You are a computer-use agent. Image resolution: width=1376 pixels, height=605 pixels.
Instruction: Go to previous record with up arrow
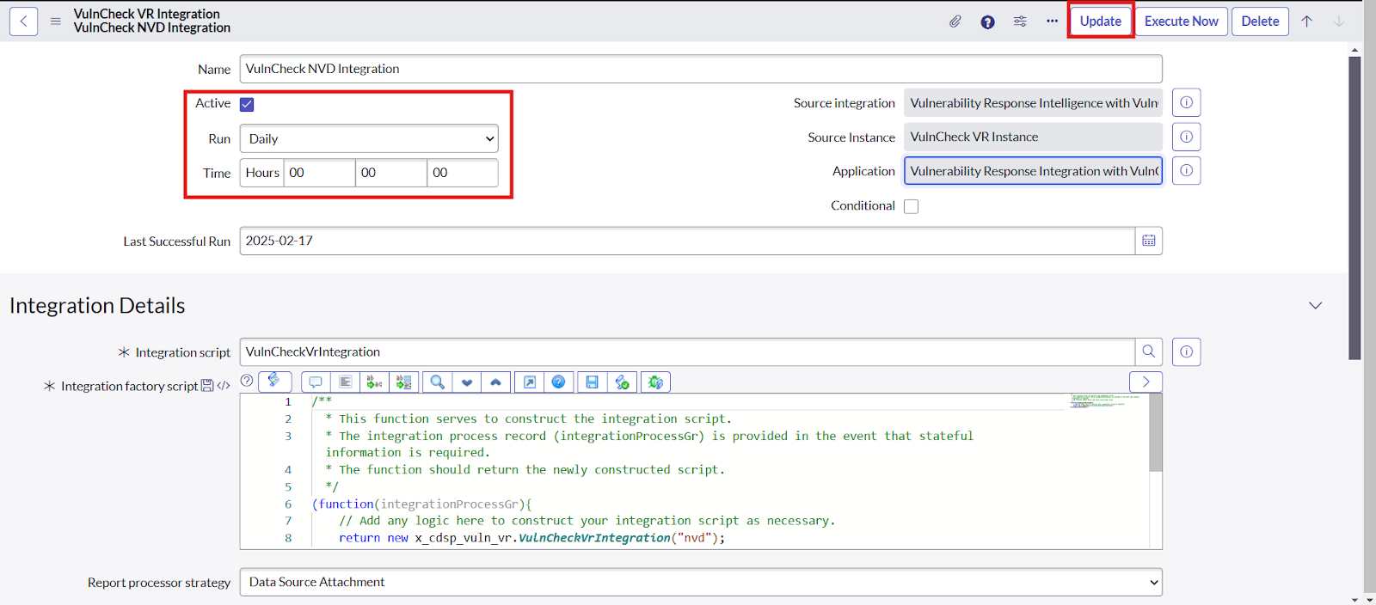click(x=1307, y=21)
